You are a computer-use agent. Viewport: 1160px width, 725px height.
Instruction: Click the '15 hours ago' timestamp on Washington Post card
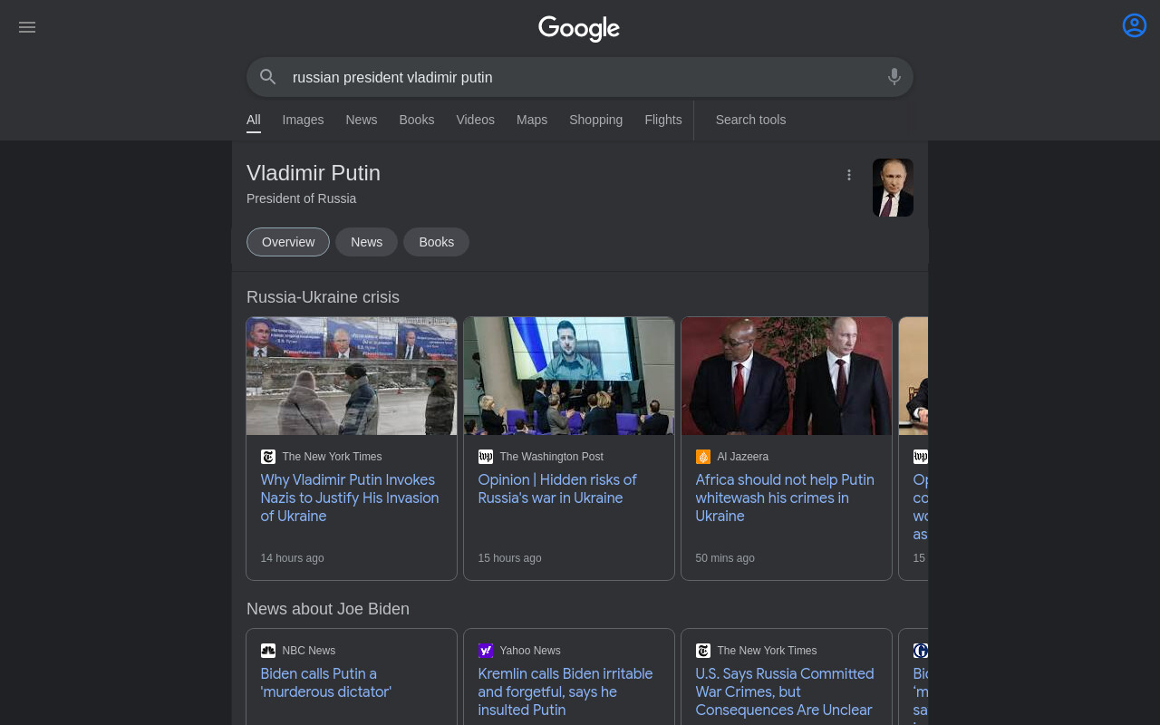point(509,558)
